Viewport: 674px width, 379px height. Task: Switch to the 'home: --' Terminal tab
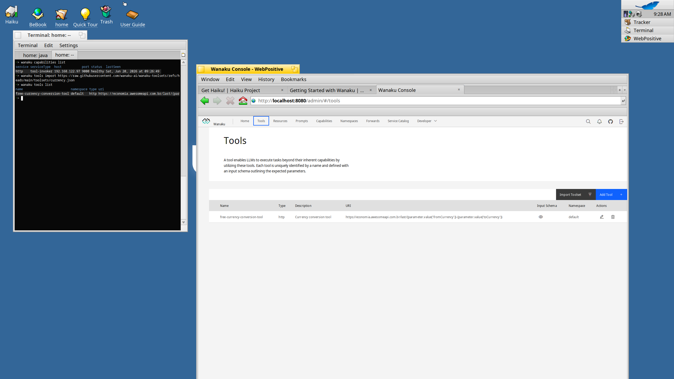pyautogui.click(x=65, y=55)
